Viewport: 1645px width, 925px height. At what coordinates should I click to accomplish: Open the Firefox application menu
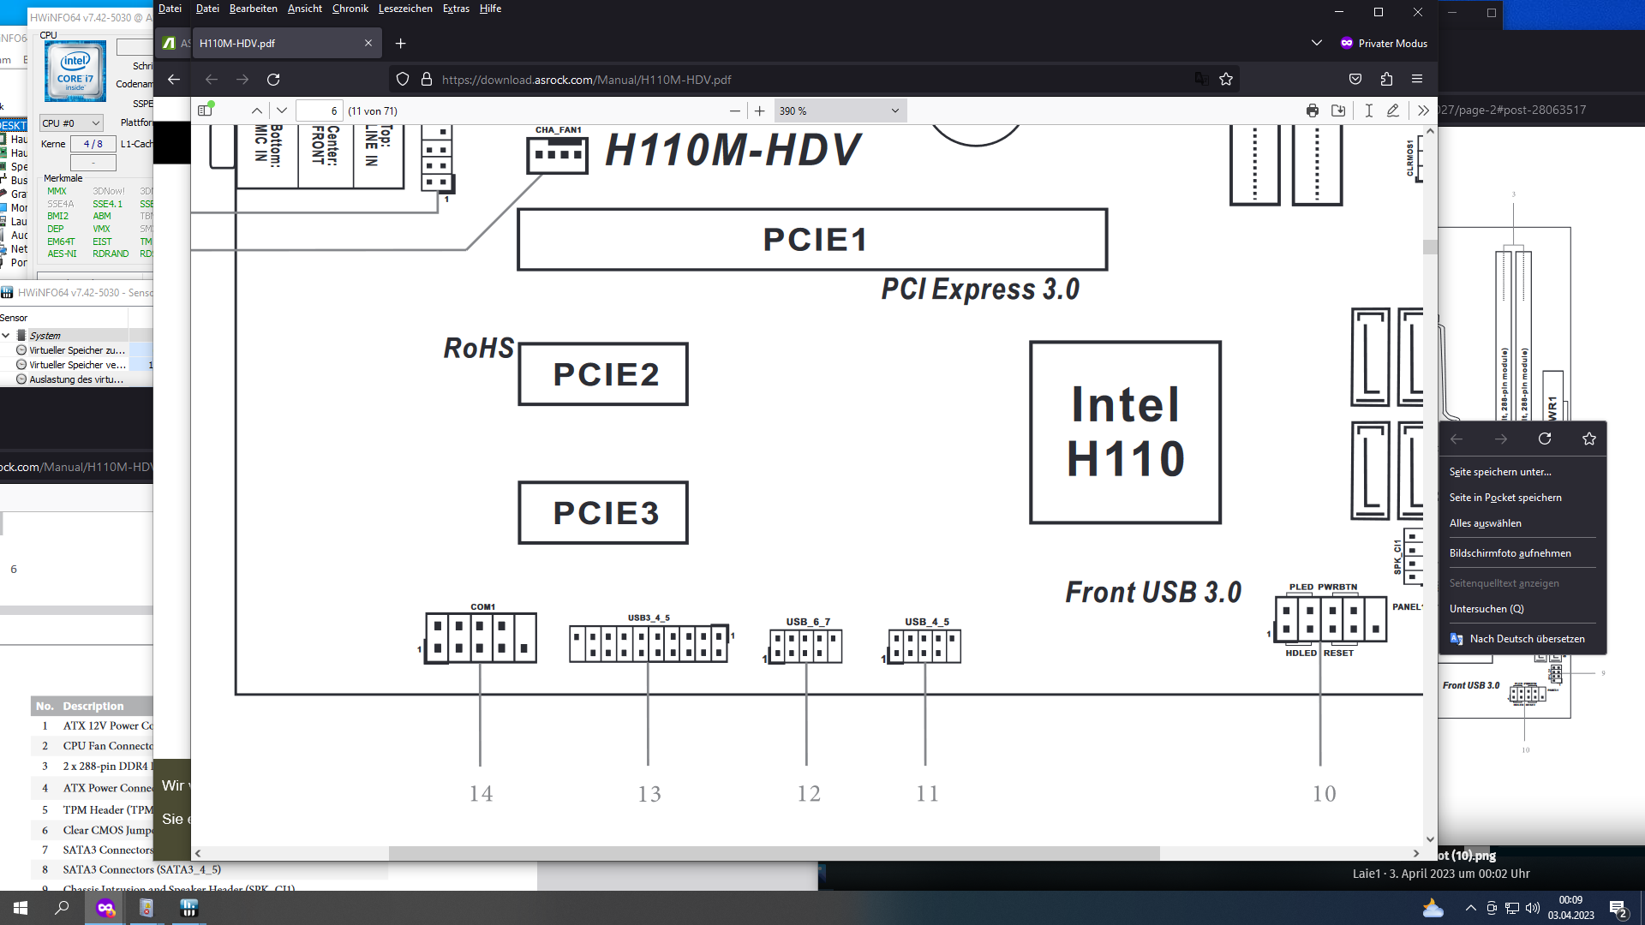(1418, 79)
